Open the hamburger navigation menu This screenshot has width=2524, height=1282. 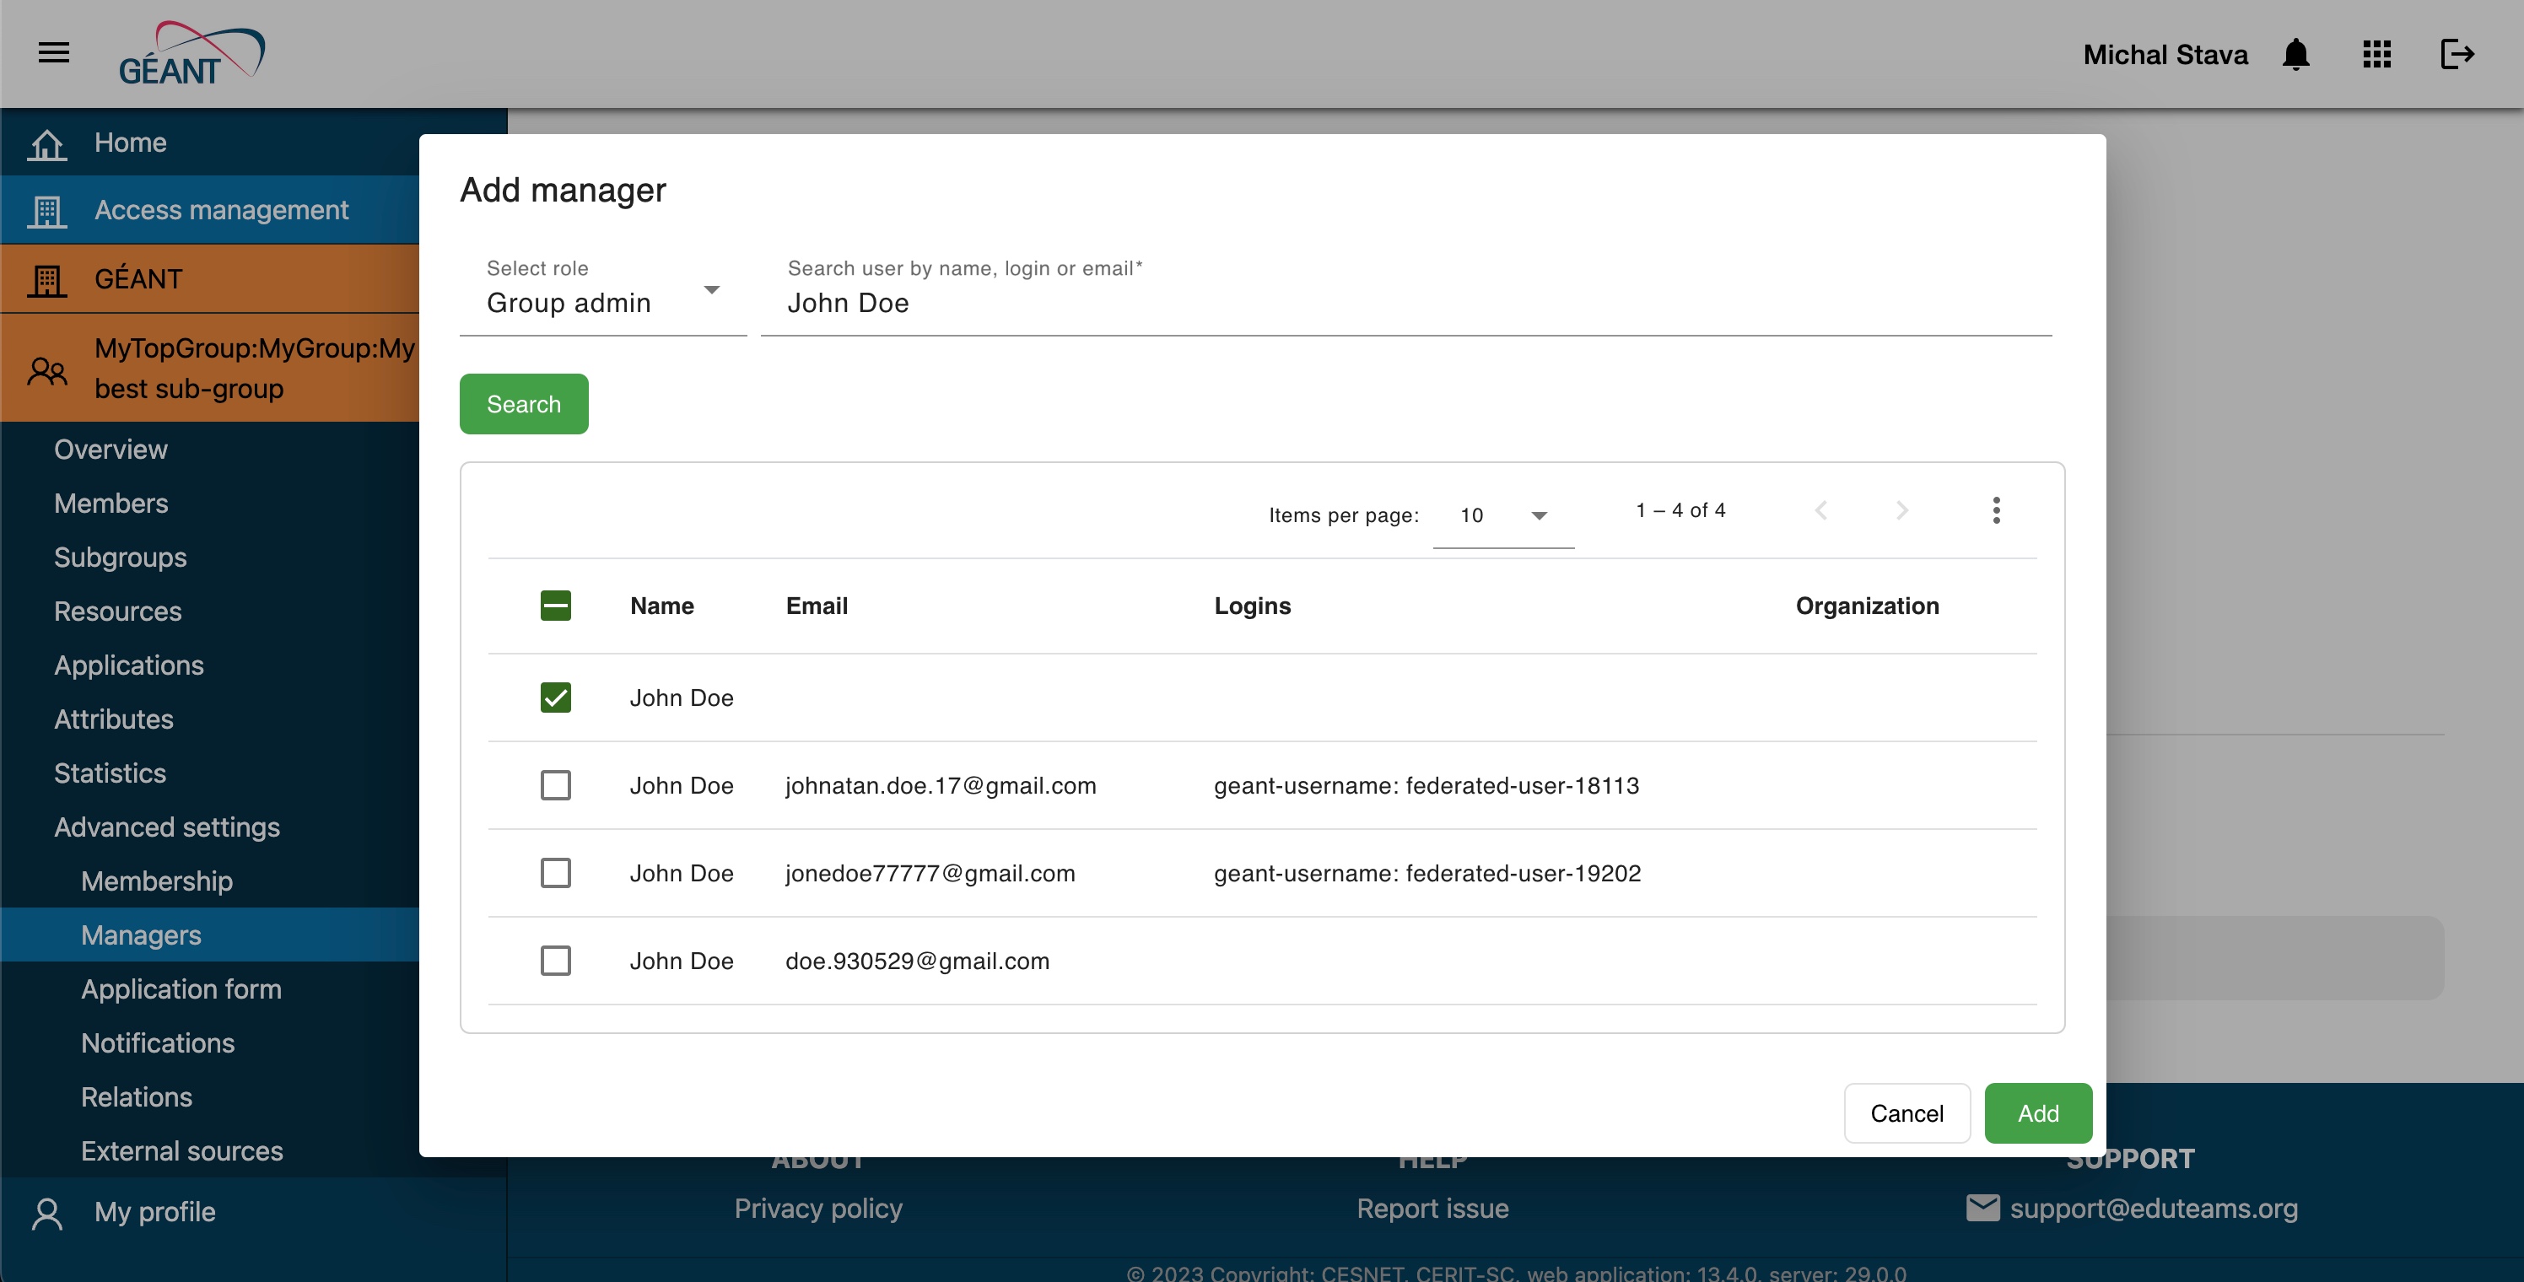(54, 53)
